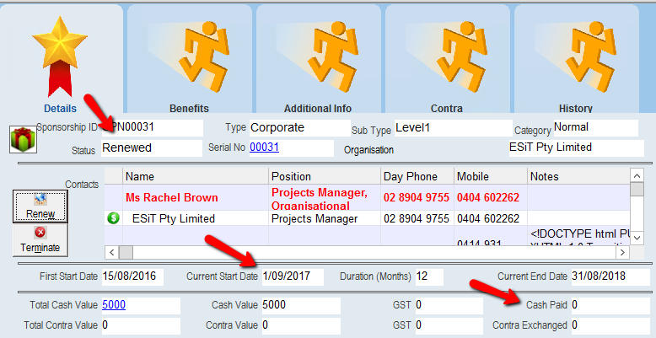This screenshot has width=656, height=338.
Task: Open the Additional Info tab
Action: 317,59
